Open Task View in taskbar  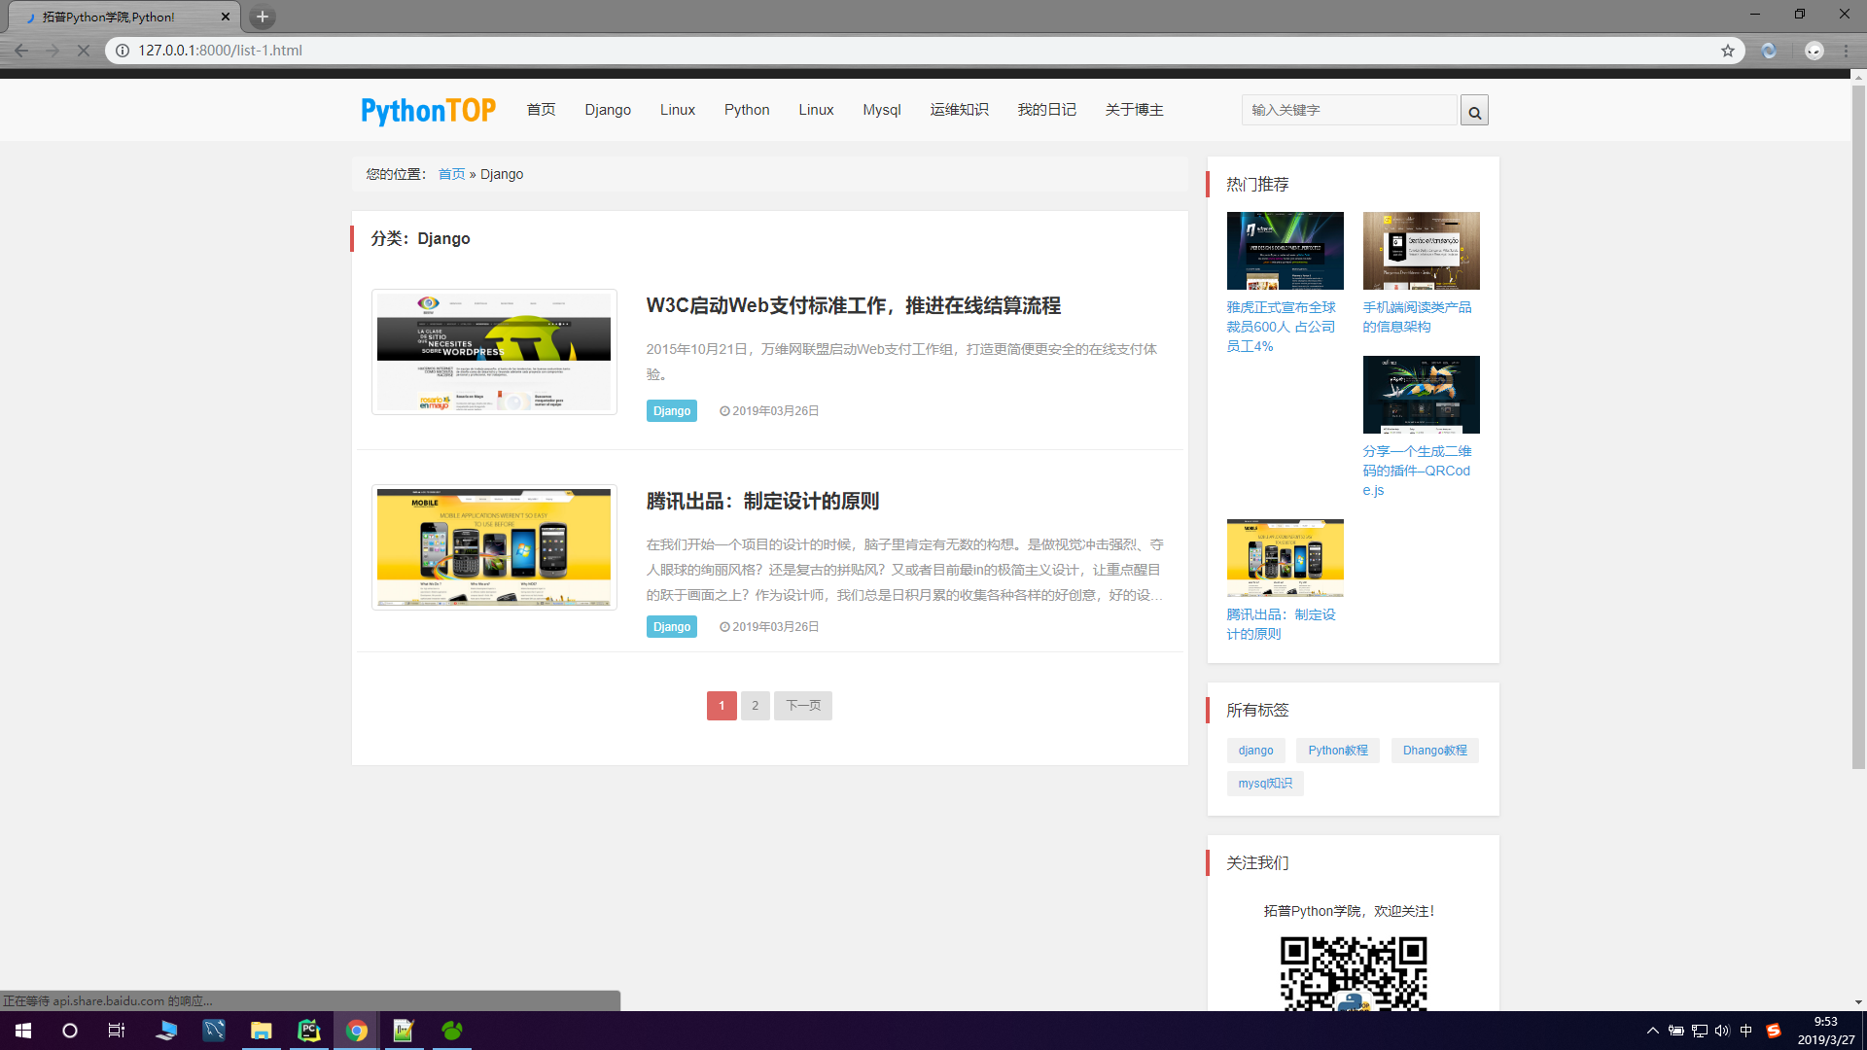(117, 1031)
